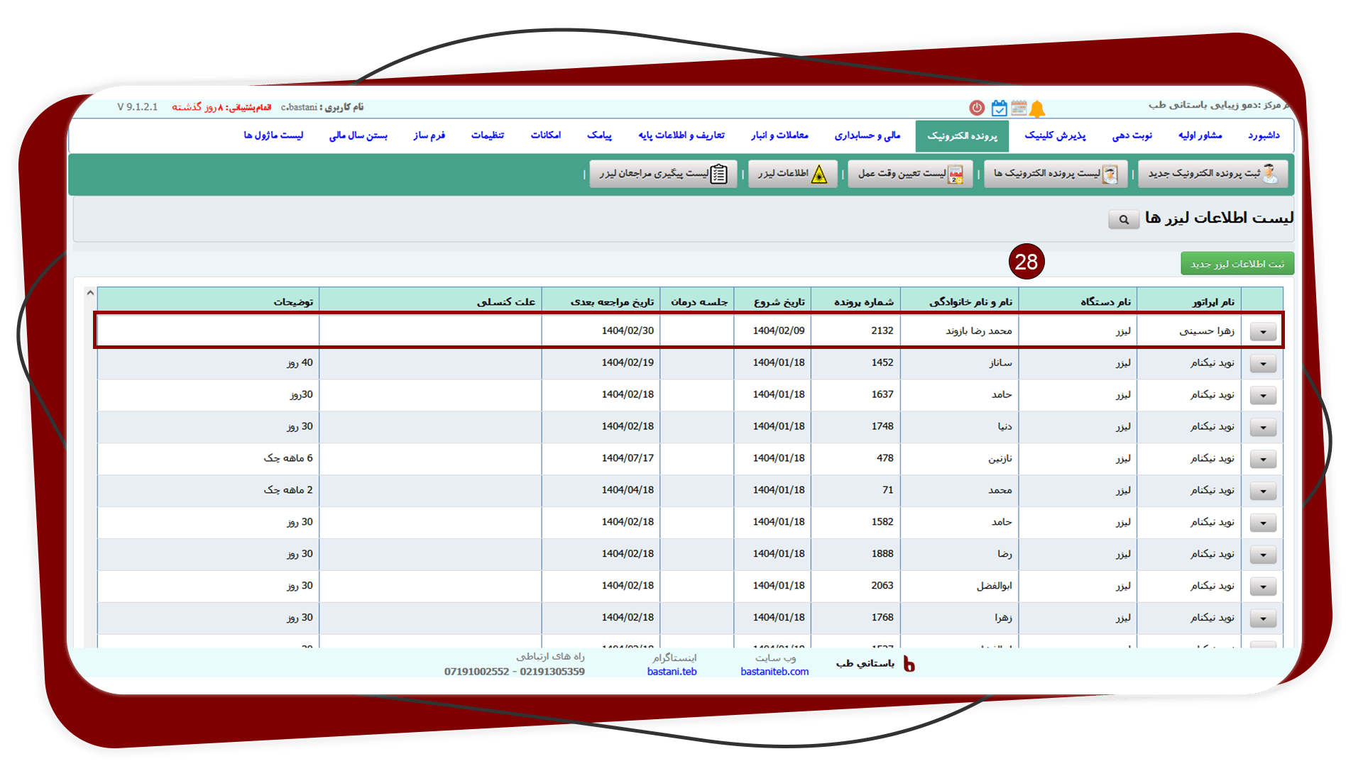1363x766 pixels.
Task: Click the clipboard icon for laser follow-up list
Action: click(x=719, y=174)
